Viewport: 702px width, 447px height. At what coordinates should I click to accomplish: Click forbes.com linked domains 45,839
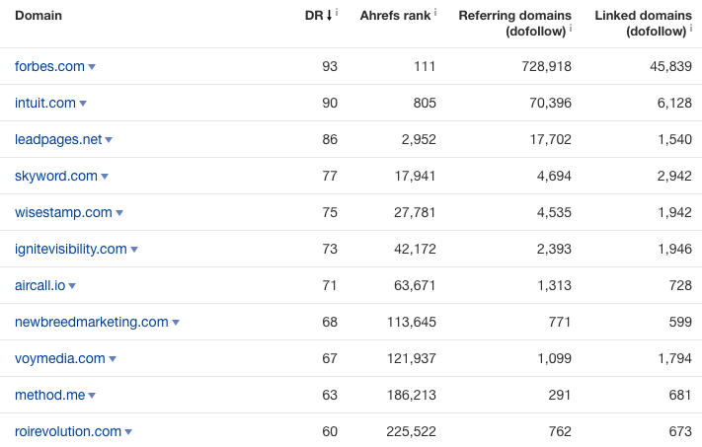click(x=670, y=66)
